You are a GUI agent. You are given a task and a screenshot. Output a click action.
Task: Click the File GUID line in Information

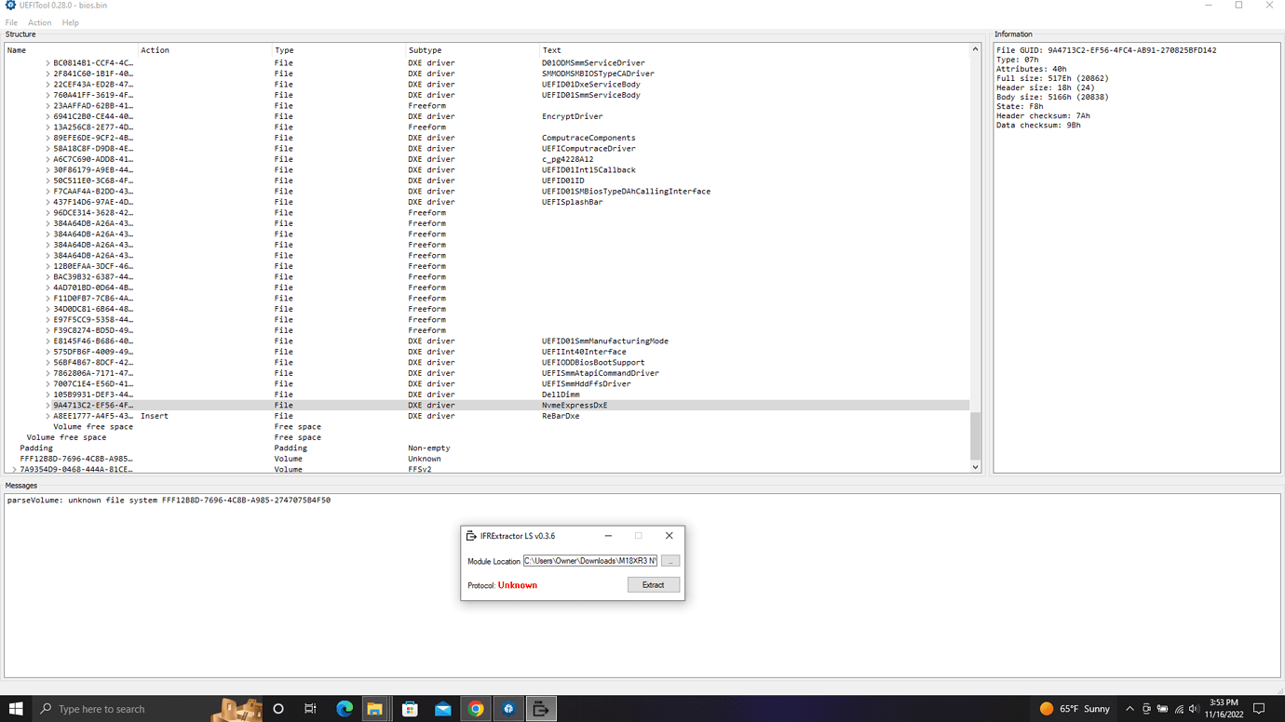click(x=1106, y=50)
